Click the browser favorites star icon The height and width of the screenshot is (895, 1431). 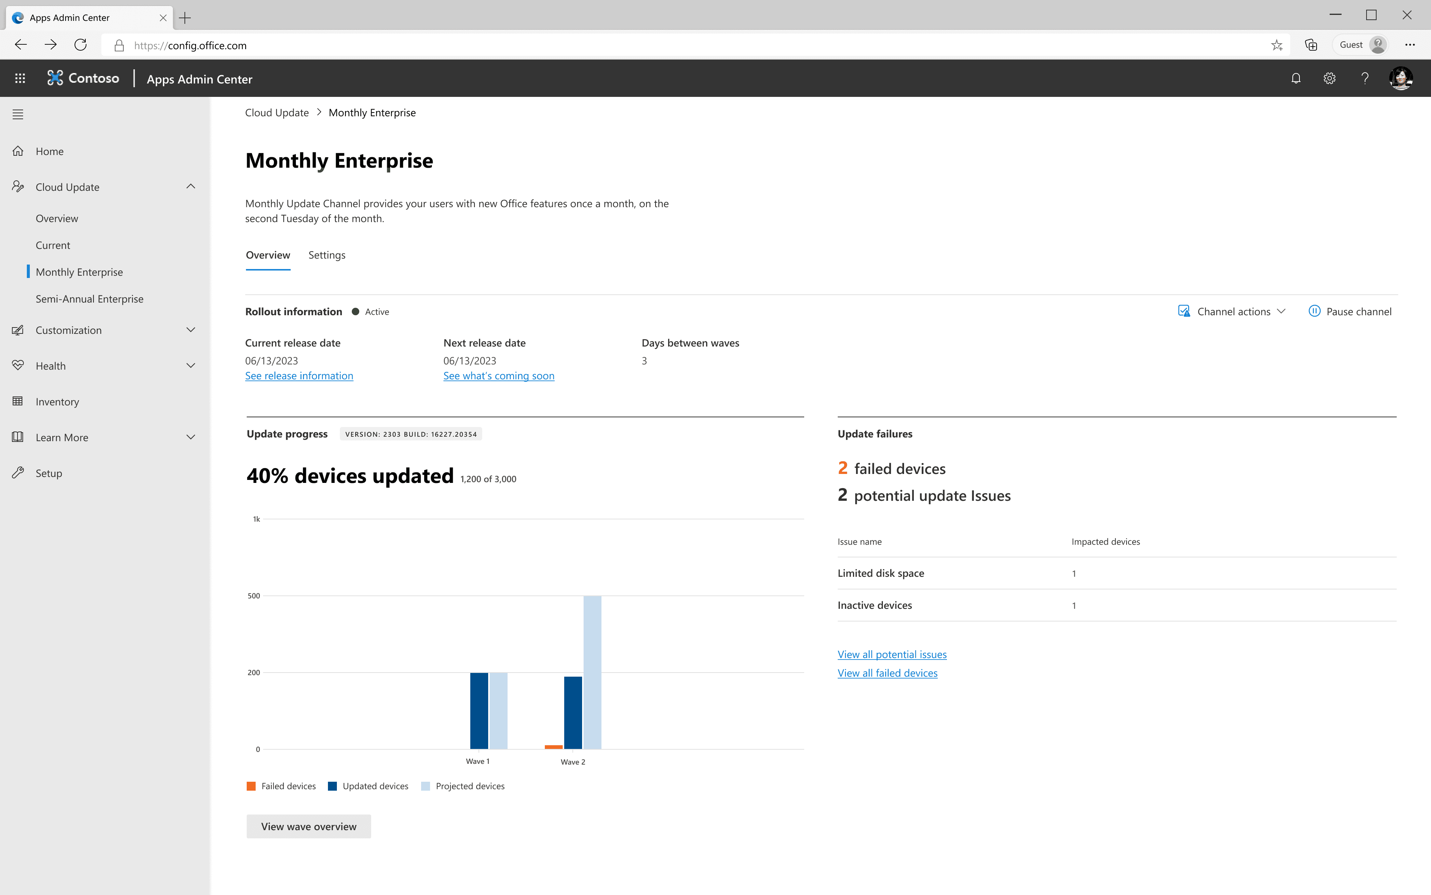point(1276,45)
